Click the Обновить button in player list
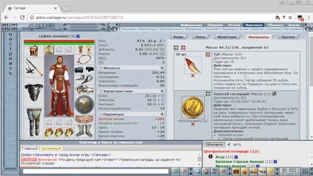The height and width of the screenshot is (176, 313). (x=214, y=144)
